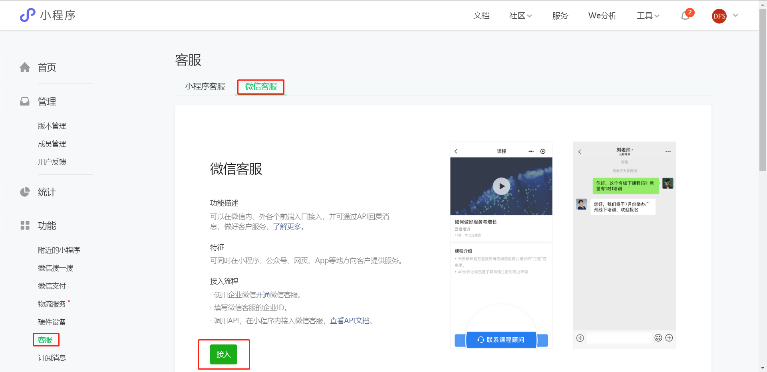
Task: Click the 刘老师 chat title
Action: [x=624, y=150]
